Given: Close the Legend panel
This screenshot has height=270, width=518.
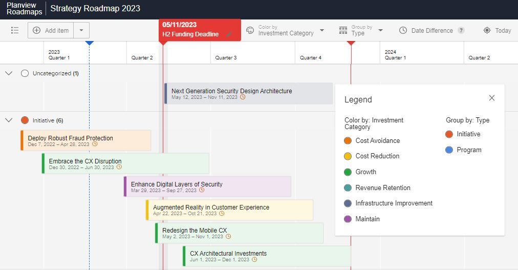Looking at the screenshot, I should pyautogui.click(x=491, y=98).
